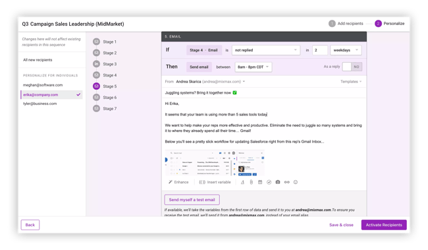The width and height of the screenshot is (428, 250).
Task: Click the Back button
Action: 30,225
